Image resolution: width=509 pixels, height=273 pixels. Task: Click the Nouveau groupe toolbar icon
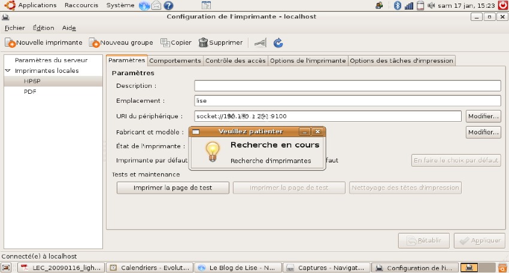click(94, 42)
